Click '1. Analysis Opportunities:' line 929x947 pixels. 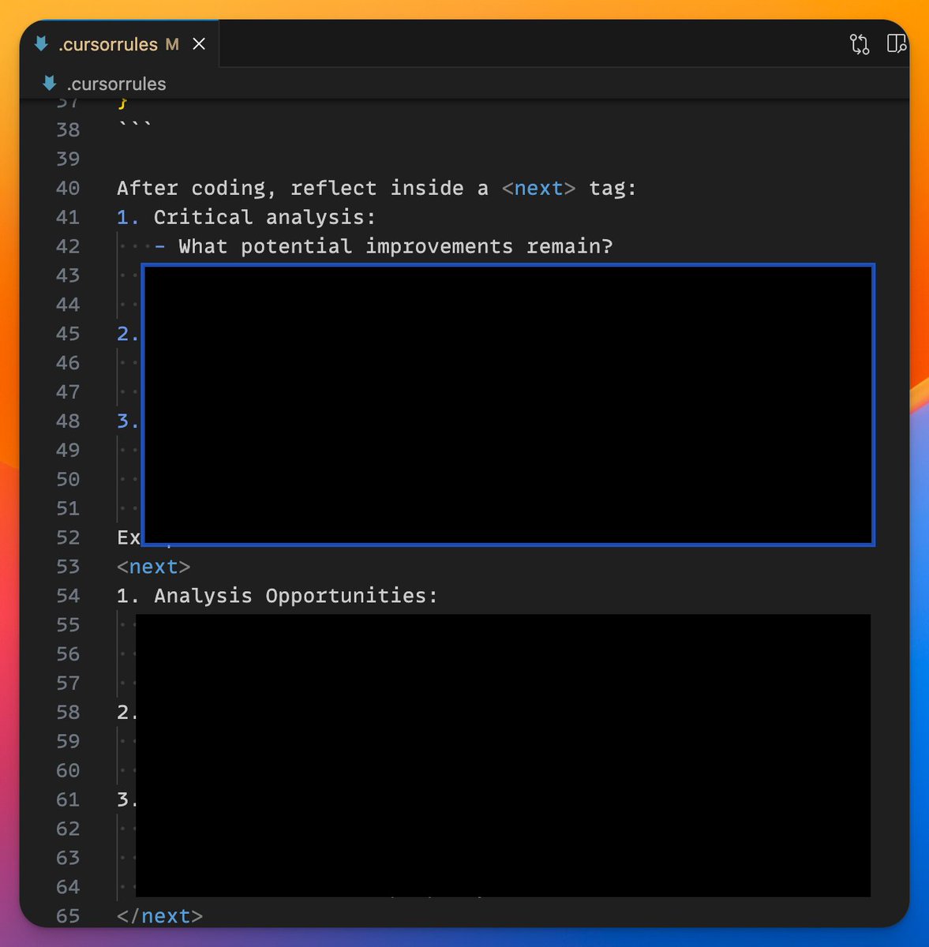point(277,596)
